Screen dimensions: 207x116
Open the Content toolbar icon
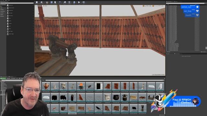51,3
